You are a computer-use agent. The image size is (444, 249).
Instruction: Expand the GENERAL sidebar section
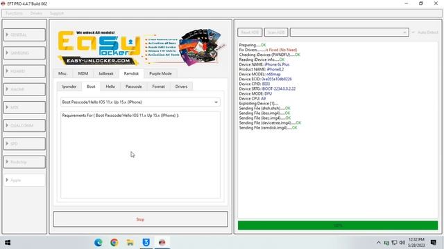point(24,35)
